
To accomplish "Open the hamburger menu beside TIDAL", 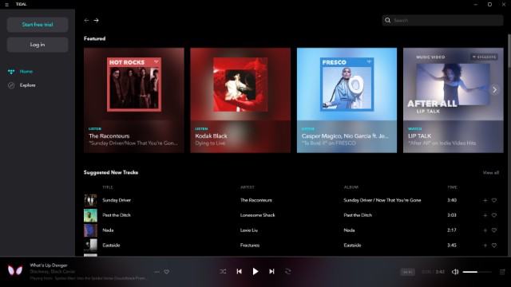I will [x=6, y=5].
